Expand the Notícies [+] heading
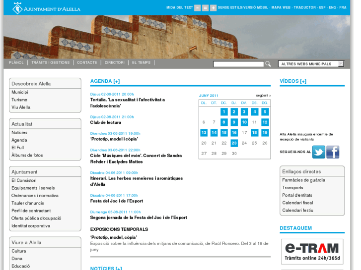Screen dimensions: 361x270 106,268
